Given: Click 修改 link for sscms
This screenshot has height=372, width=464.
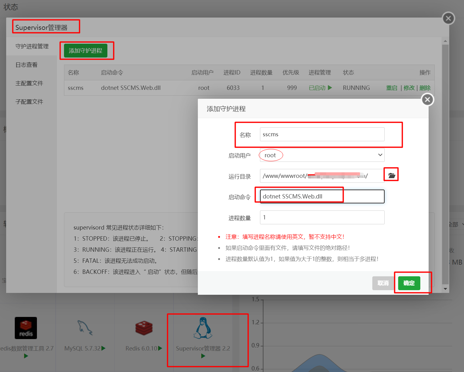Looking at the screenshot, I should click(409, 88).
